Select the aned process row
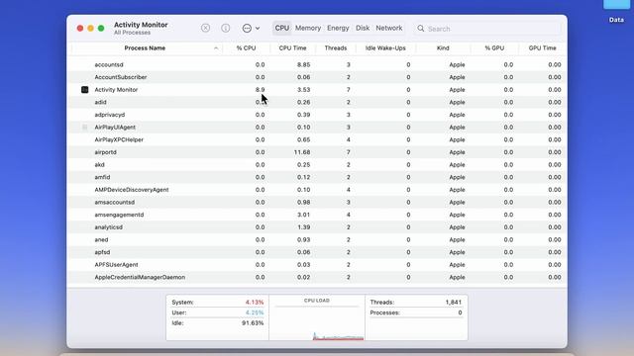The height and width of the screenshot is (356, 634). 317,239
